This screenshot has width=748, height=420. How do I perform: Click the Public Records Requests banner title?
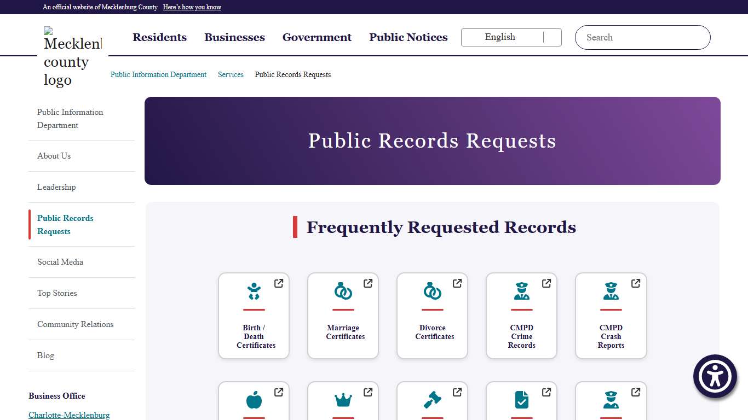[x=432, y=141]
